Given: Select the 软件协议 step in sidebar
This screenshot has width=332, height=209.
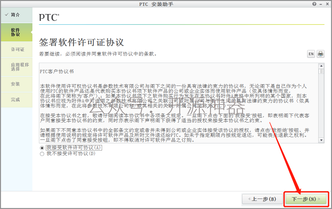Looking at the screenshot, I should pos(17,32).
